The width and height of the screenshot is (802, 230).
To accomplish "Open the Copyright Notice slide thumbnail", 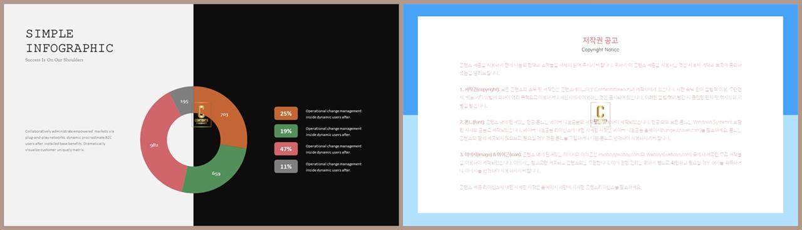I will tap(600, 115).
